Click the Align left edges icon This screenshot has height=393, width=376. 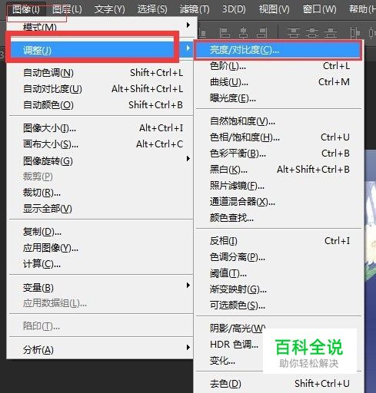pyautogui.click(x=225, y=33)
